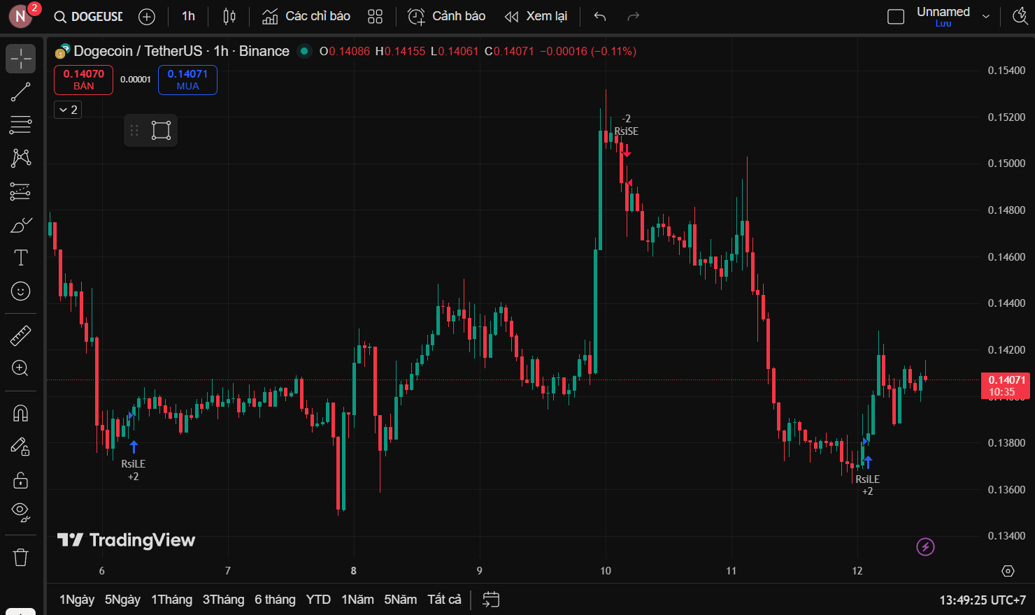1035x615 pixels.
Task: Select the YTD date range
Action: (318, 600)
